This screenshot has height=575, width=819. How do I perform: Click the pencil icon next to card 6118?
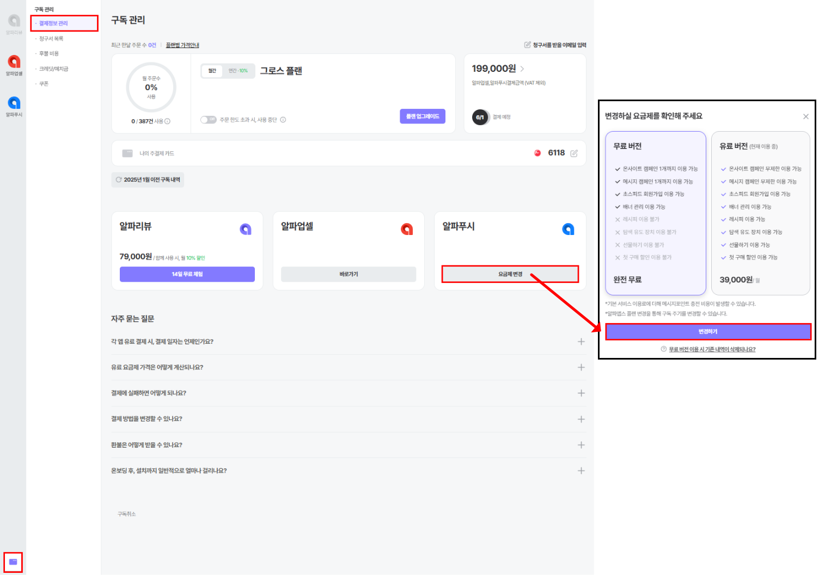point(574,153)
